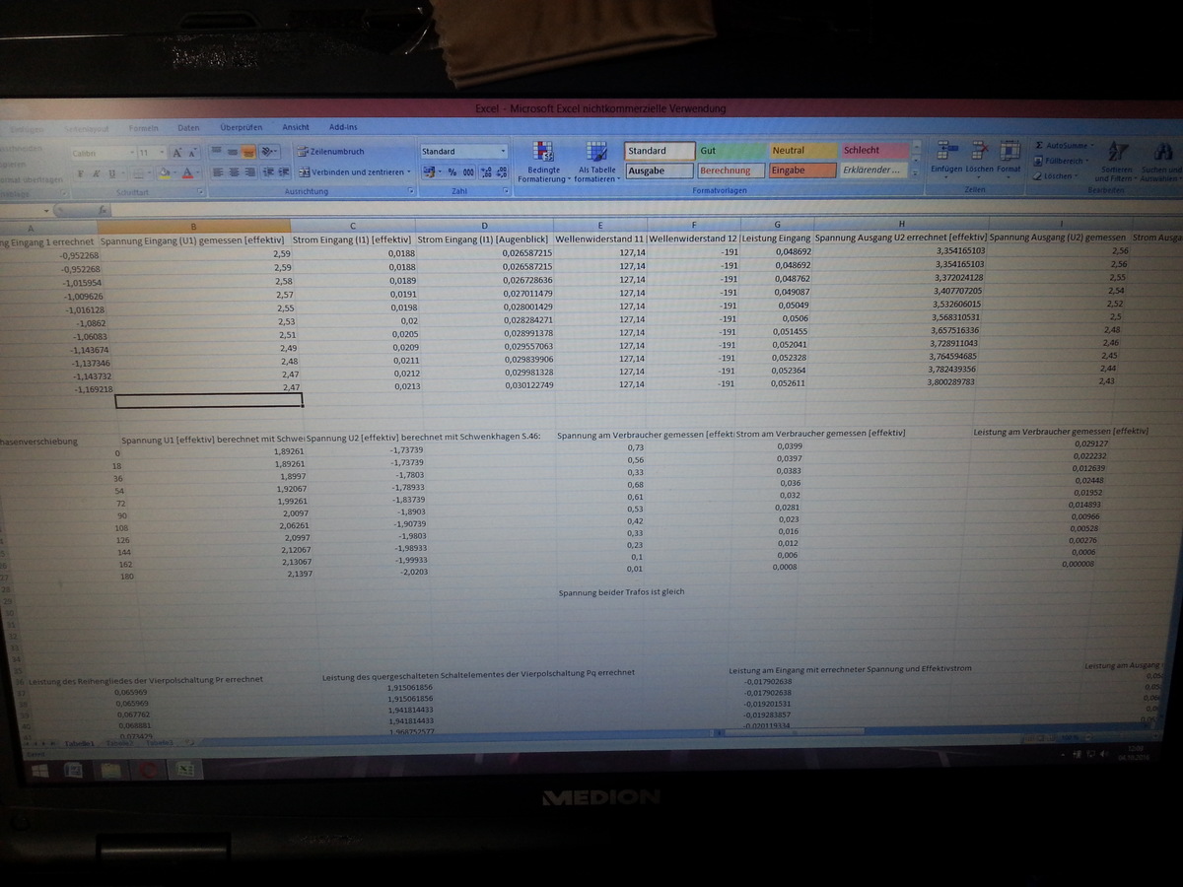Viewport: 1183px width, 887px height.
Task: Apply the Ausgabe cell style
Action: point(660,171)
